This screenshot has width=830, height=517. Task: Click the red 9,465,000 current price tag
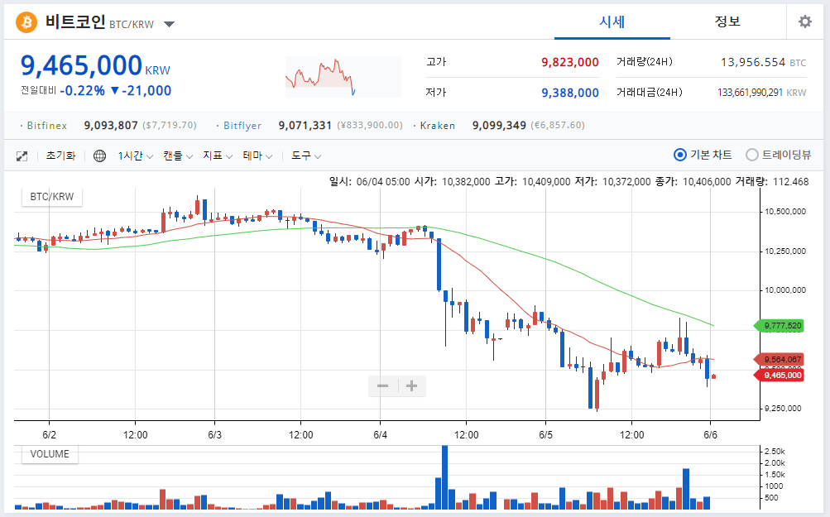780,376
